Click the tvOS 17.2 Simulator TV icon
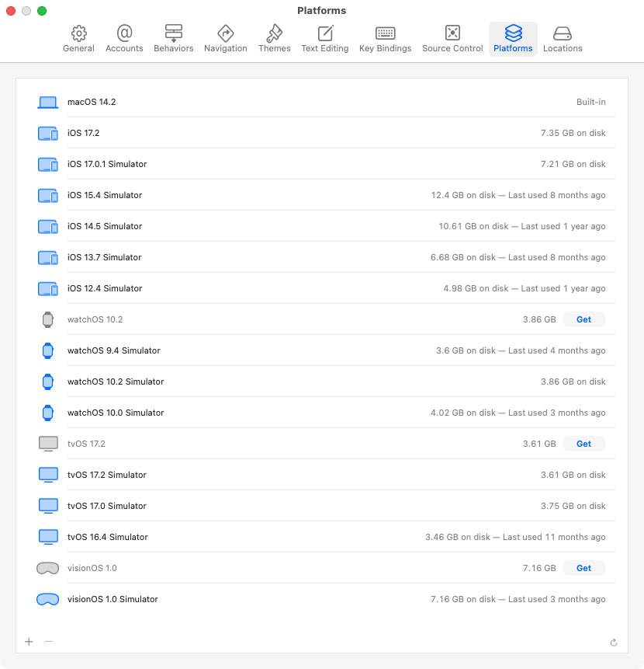This screenshot has height=669, width=644. point(48,475)
